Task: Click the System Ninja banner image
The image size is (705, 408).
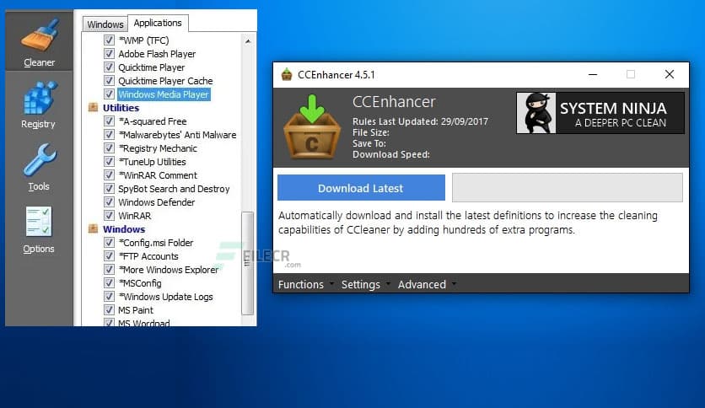Action: [x=599, y=113]
